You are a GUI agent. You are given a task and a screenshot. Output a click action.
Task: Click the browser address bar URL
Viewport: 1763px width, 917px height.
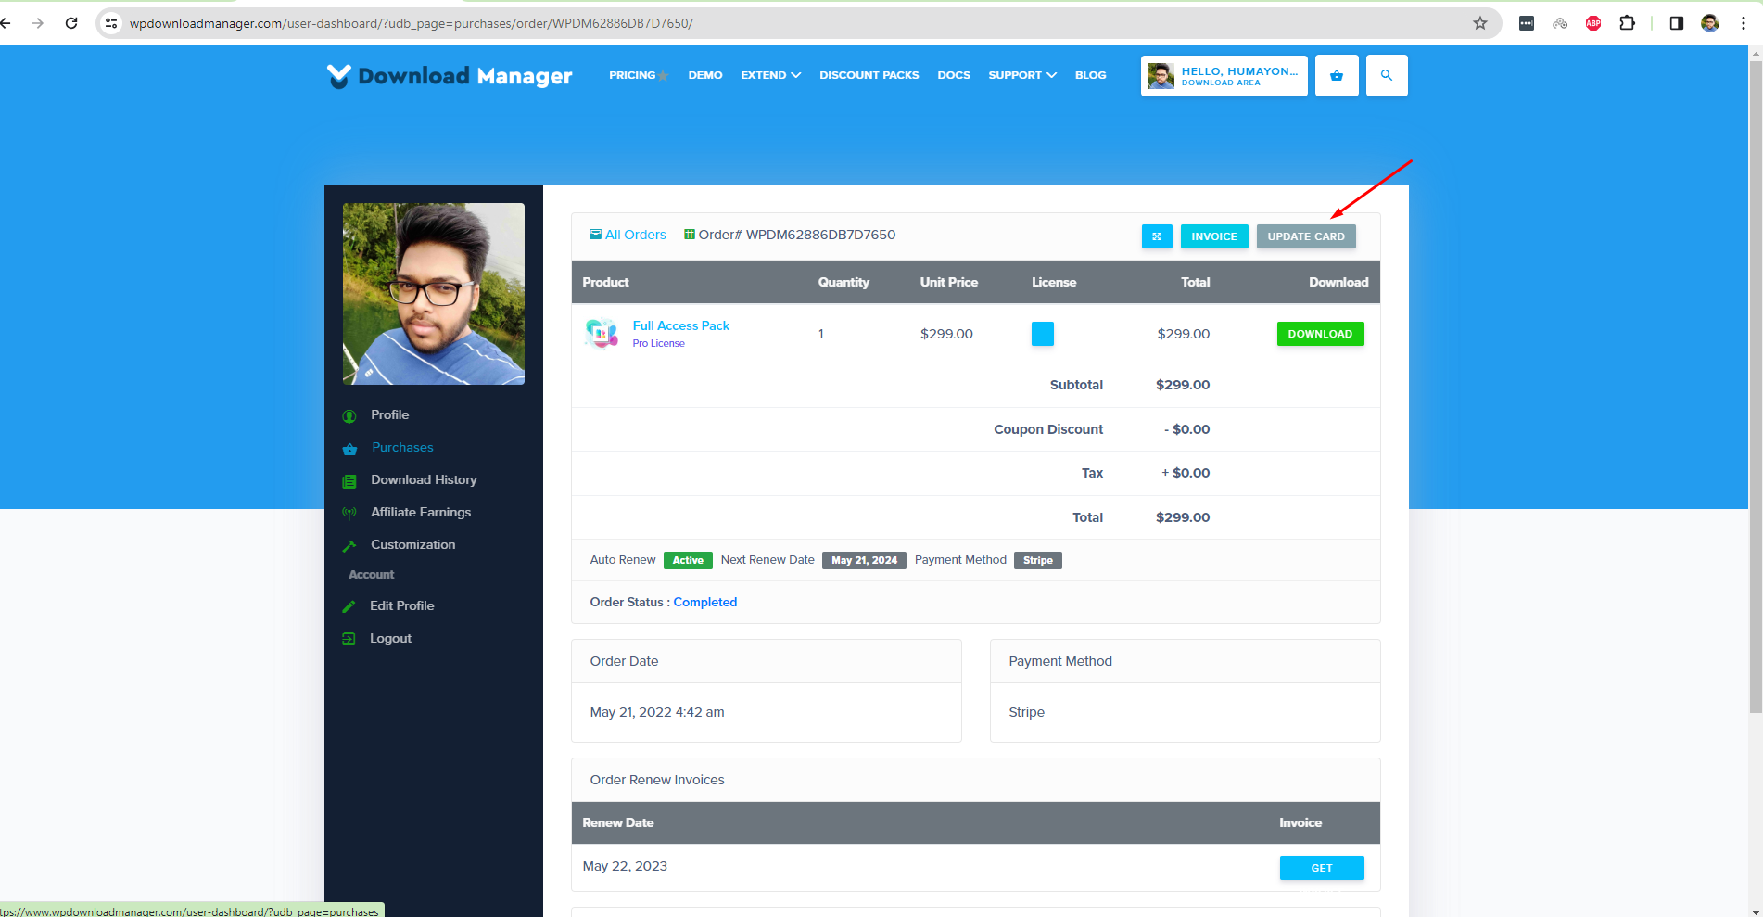click(x=412, y=23)
